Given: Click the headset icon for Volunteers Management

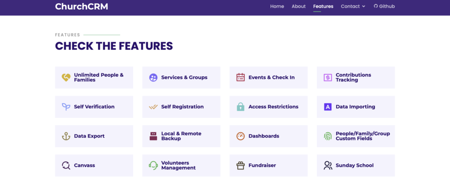Looking at the screenshot, I should (x=153, y=166).
